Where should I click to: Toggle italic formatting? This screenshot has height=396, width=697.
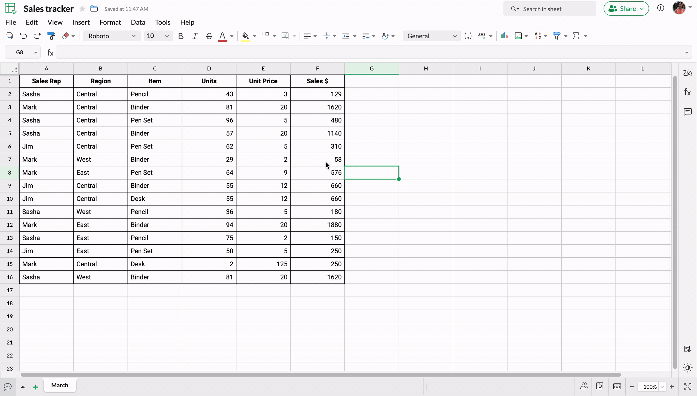pyautogui.click(x=195, y=36)
